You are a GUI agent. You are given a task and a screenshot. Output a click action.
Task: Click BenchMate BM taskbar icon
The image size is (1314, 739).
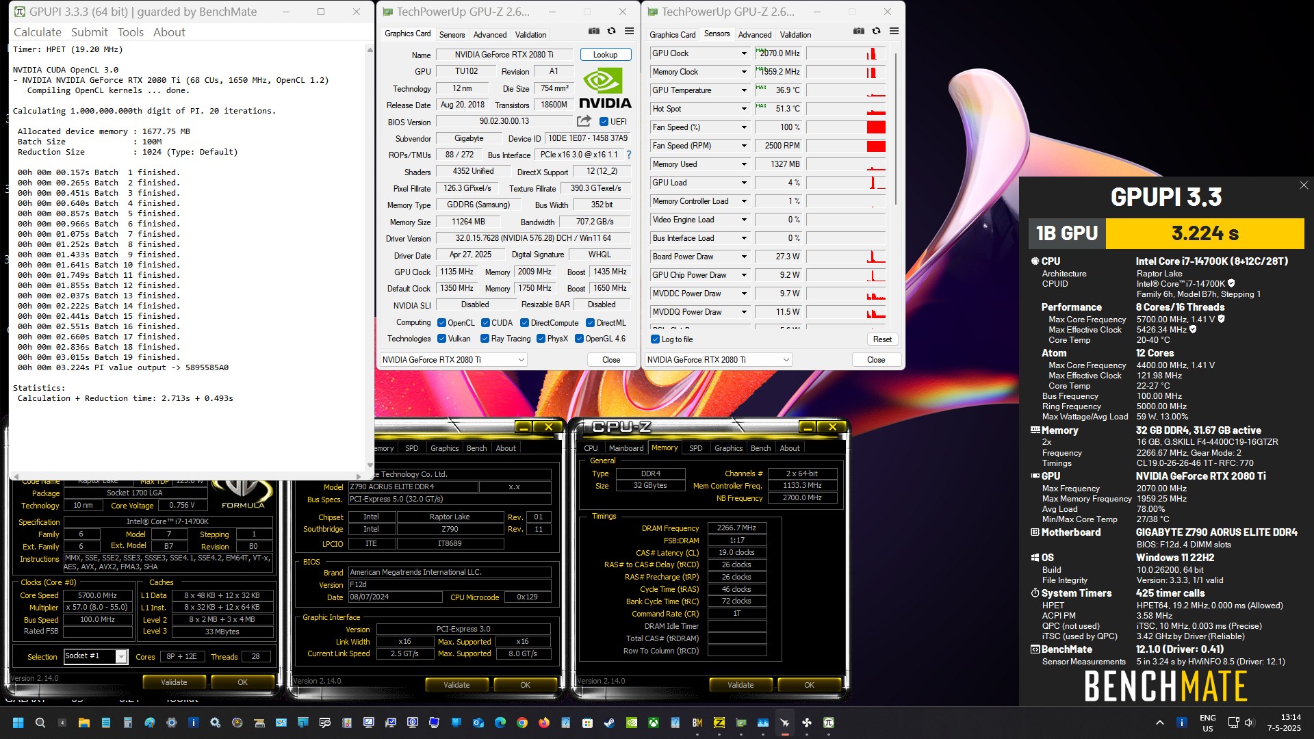[x=697, y=723]
